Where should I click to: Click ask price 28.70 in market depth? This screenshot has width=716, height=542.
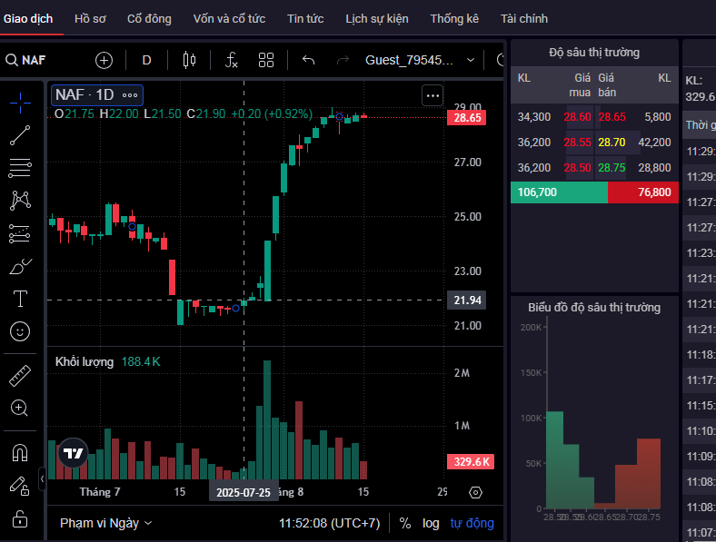tap(612, 143)
